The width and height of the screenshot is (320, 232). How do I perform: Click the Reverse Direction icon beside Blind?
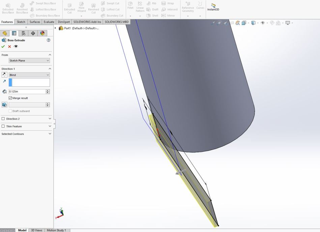[x=5, y=75]
